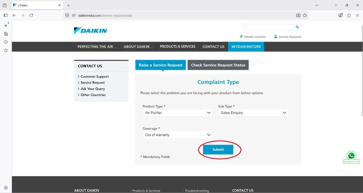Open the Contact Us nav item
The height and width of the screenshot is (193, 363).
pos(213,46)
